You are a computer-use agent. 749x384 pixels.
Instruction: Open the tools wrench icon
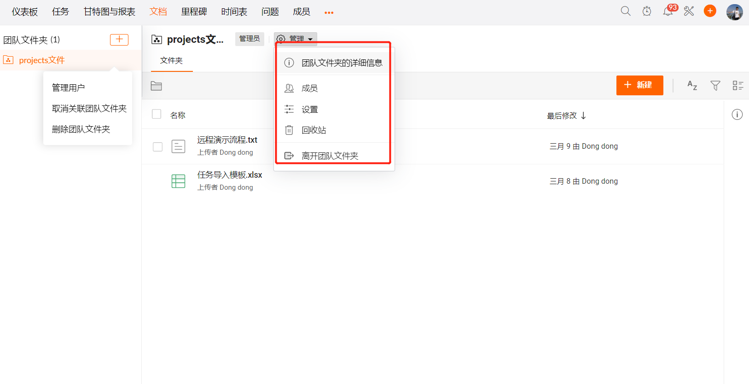[689, 11]
